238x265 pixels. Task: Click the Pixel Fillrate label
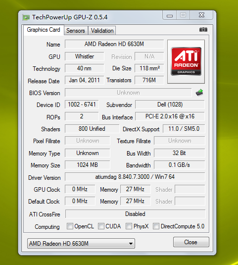(47, 141)
